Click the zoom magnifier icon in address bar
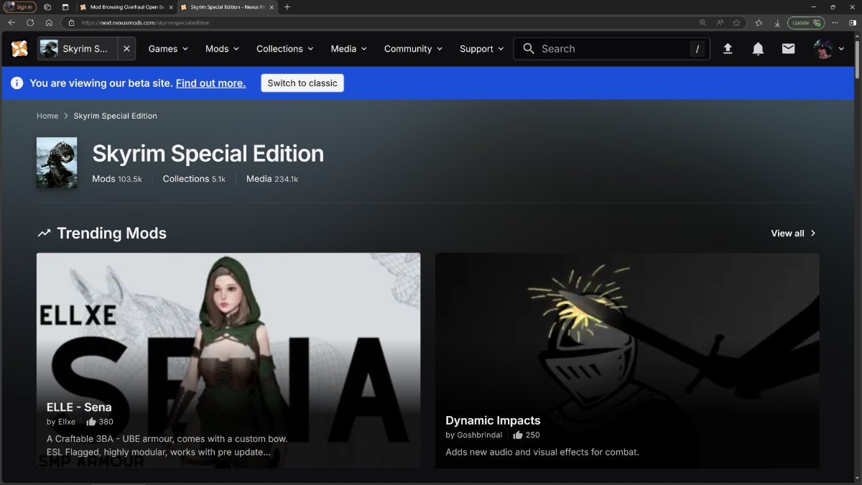 point(703,22)
